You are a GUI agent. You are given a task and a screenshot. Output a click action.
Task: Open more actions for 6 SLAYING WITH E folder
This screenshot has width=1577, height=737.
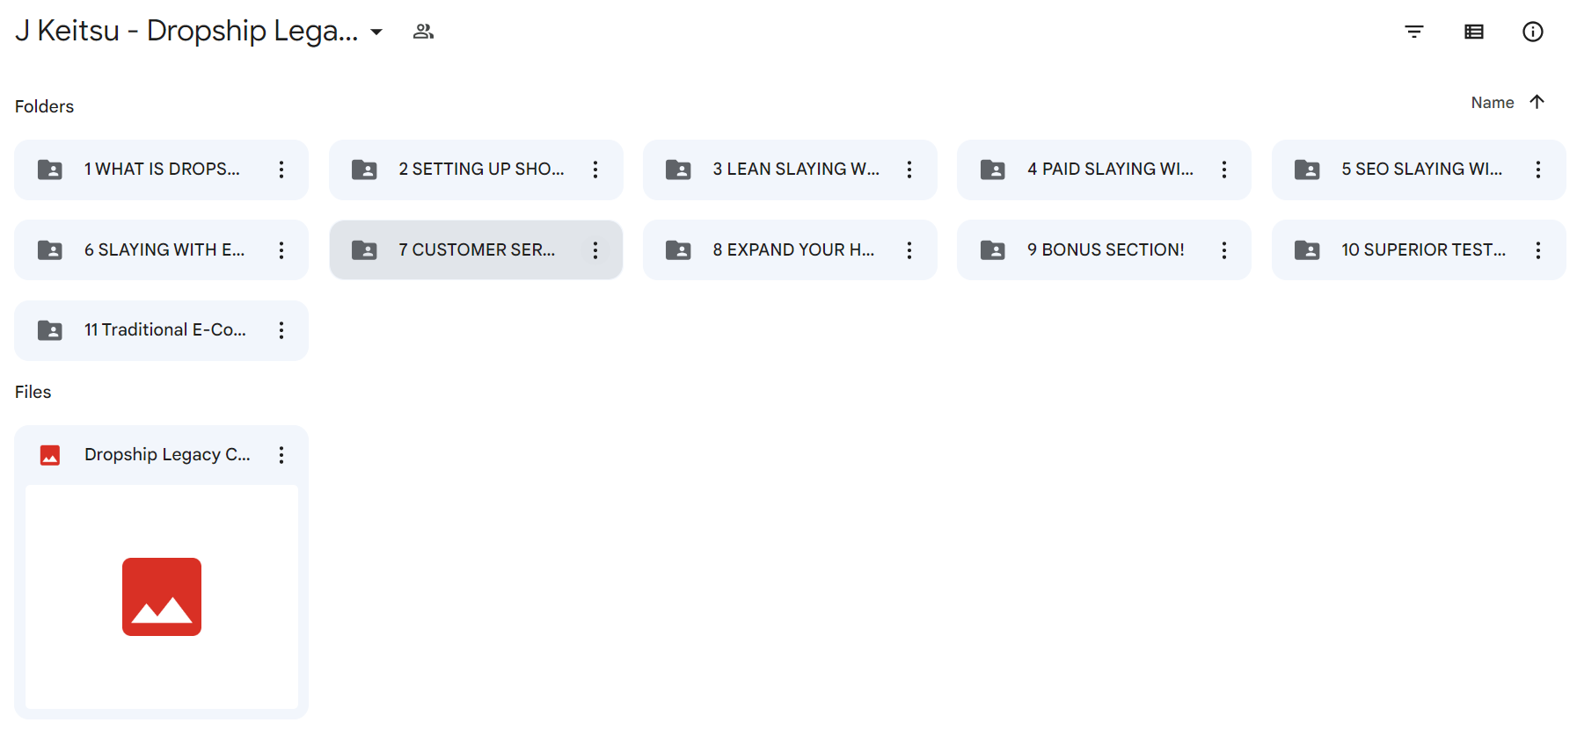click(x=281, y=250)
